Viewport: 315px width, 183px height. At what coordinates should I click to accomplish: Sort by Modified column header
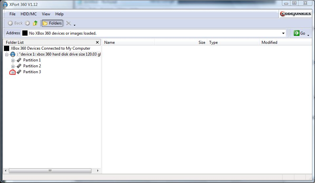tap(286, 42)
